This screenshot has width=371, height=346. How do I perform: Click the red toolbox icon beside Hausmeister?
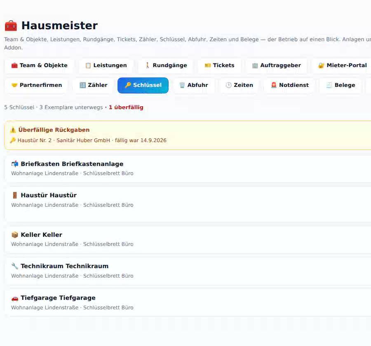point(11,26)
